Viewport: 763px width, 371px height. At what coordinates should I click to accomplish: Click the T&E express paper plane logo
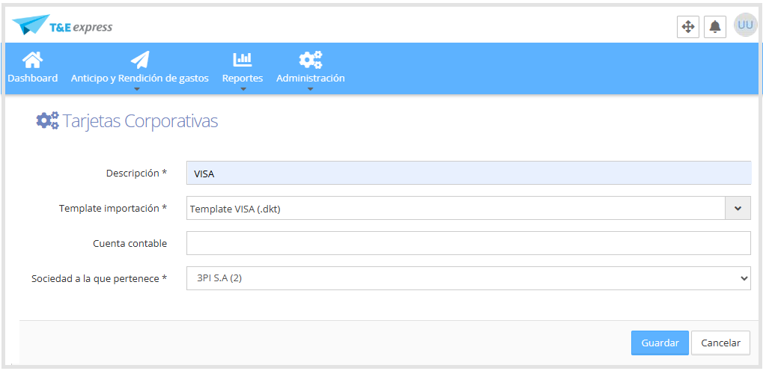62,25
